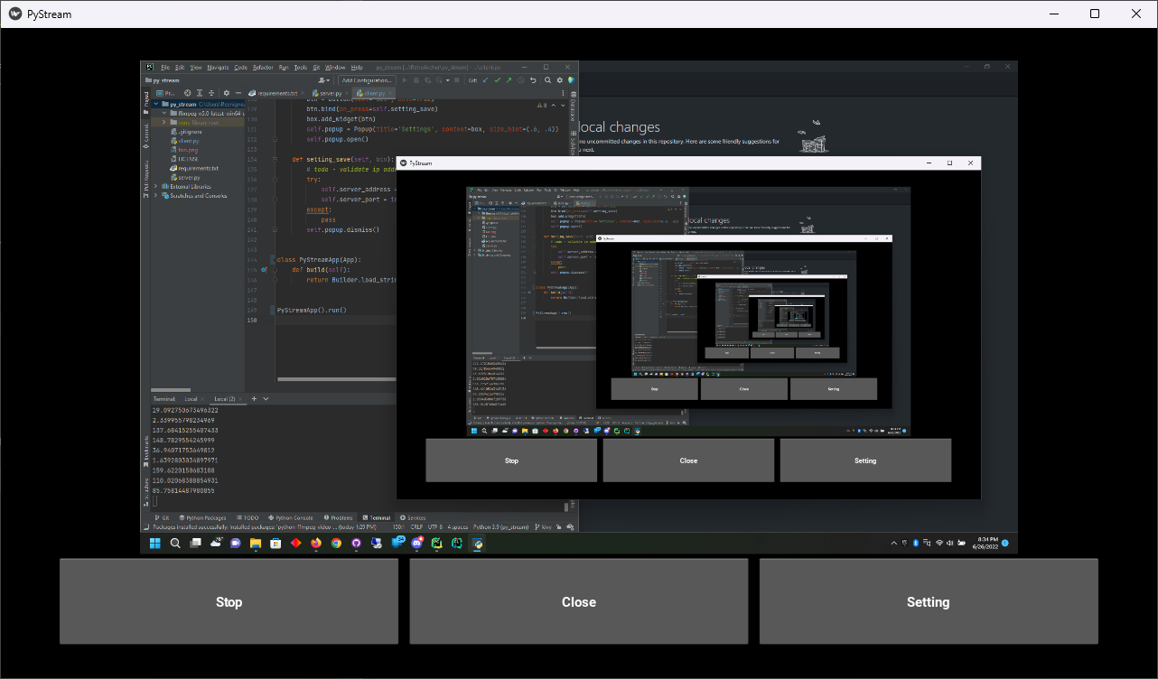Switch to the Local terminal tab
The image size is (1158, 679).
click(191, 399)
